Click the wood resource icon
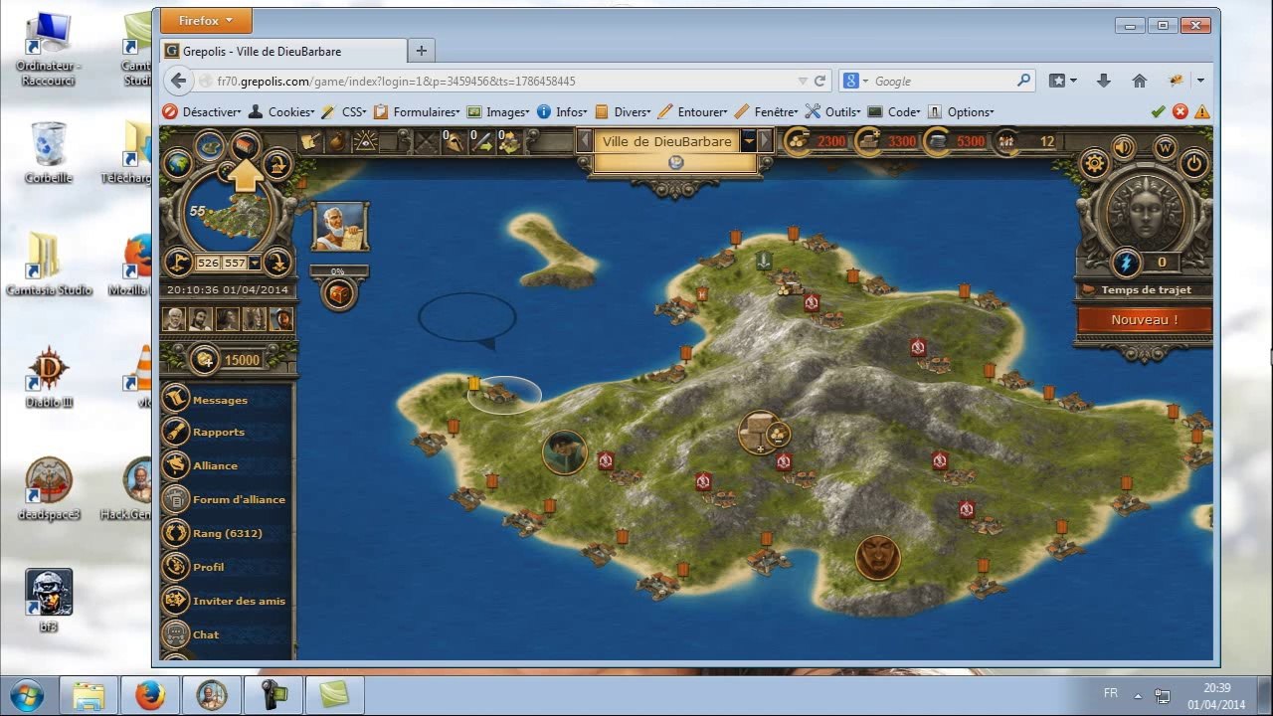 (798, 141)
